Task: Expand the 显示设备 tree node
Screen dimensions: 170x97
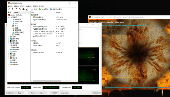Action: pyautogui.click(x=9, y=43)
